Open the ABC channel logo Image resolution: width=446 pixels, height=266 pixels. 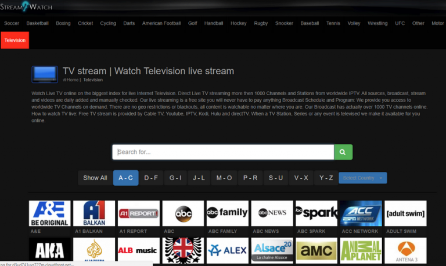183,213
